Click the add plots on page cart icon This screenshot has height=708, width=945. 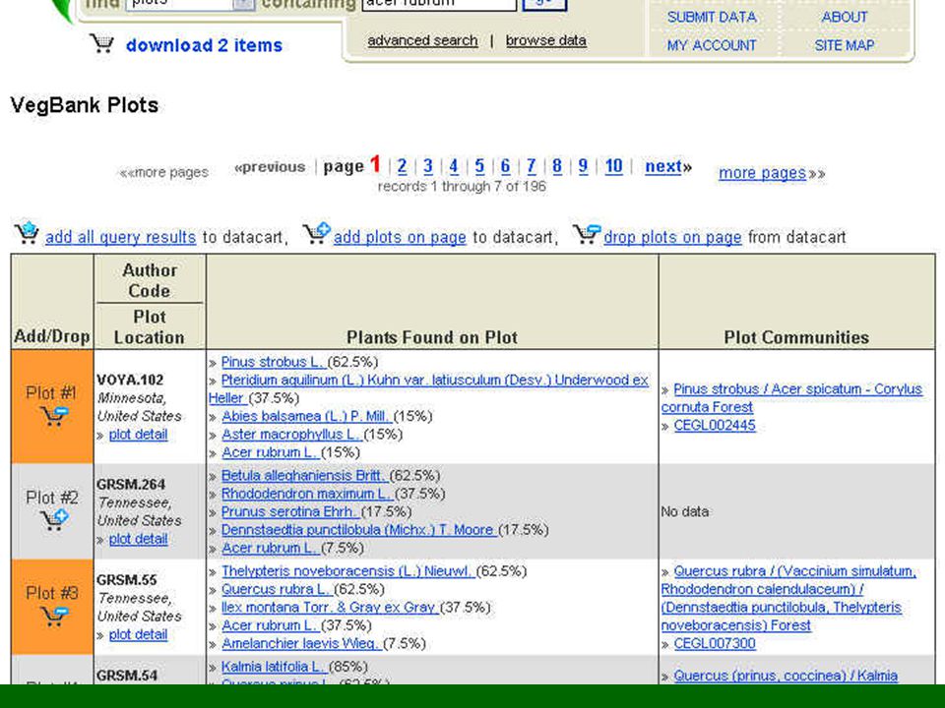pyautogui.click(x=316, y=233)
